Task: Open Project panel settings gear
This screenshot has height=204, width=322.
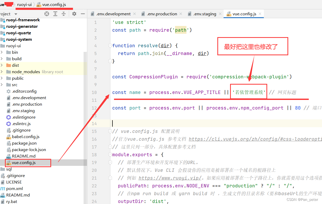Action: 74,14
